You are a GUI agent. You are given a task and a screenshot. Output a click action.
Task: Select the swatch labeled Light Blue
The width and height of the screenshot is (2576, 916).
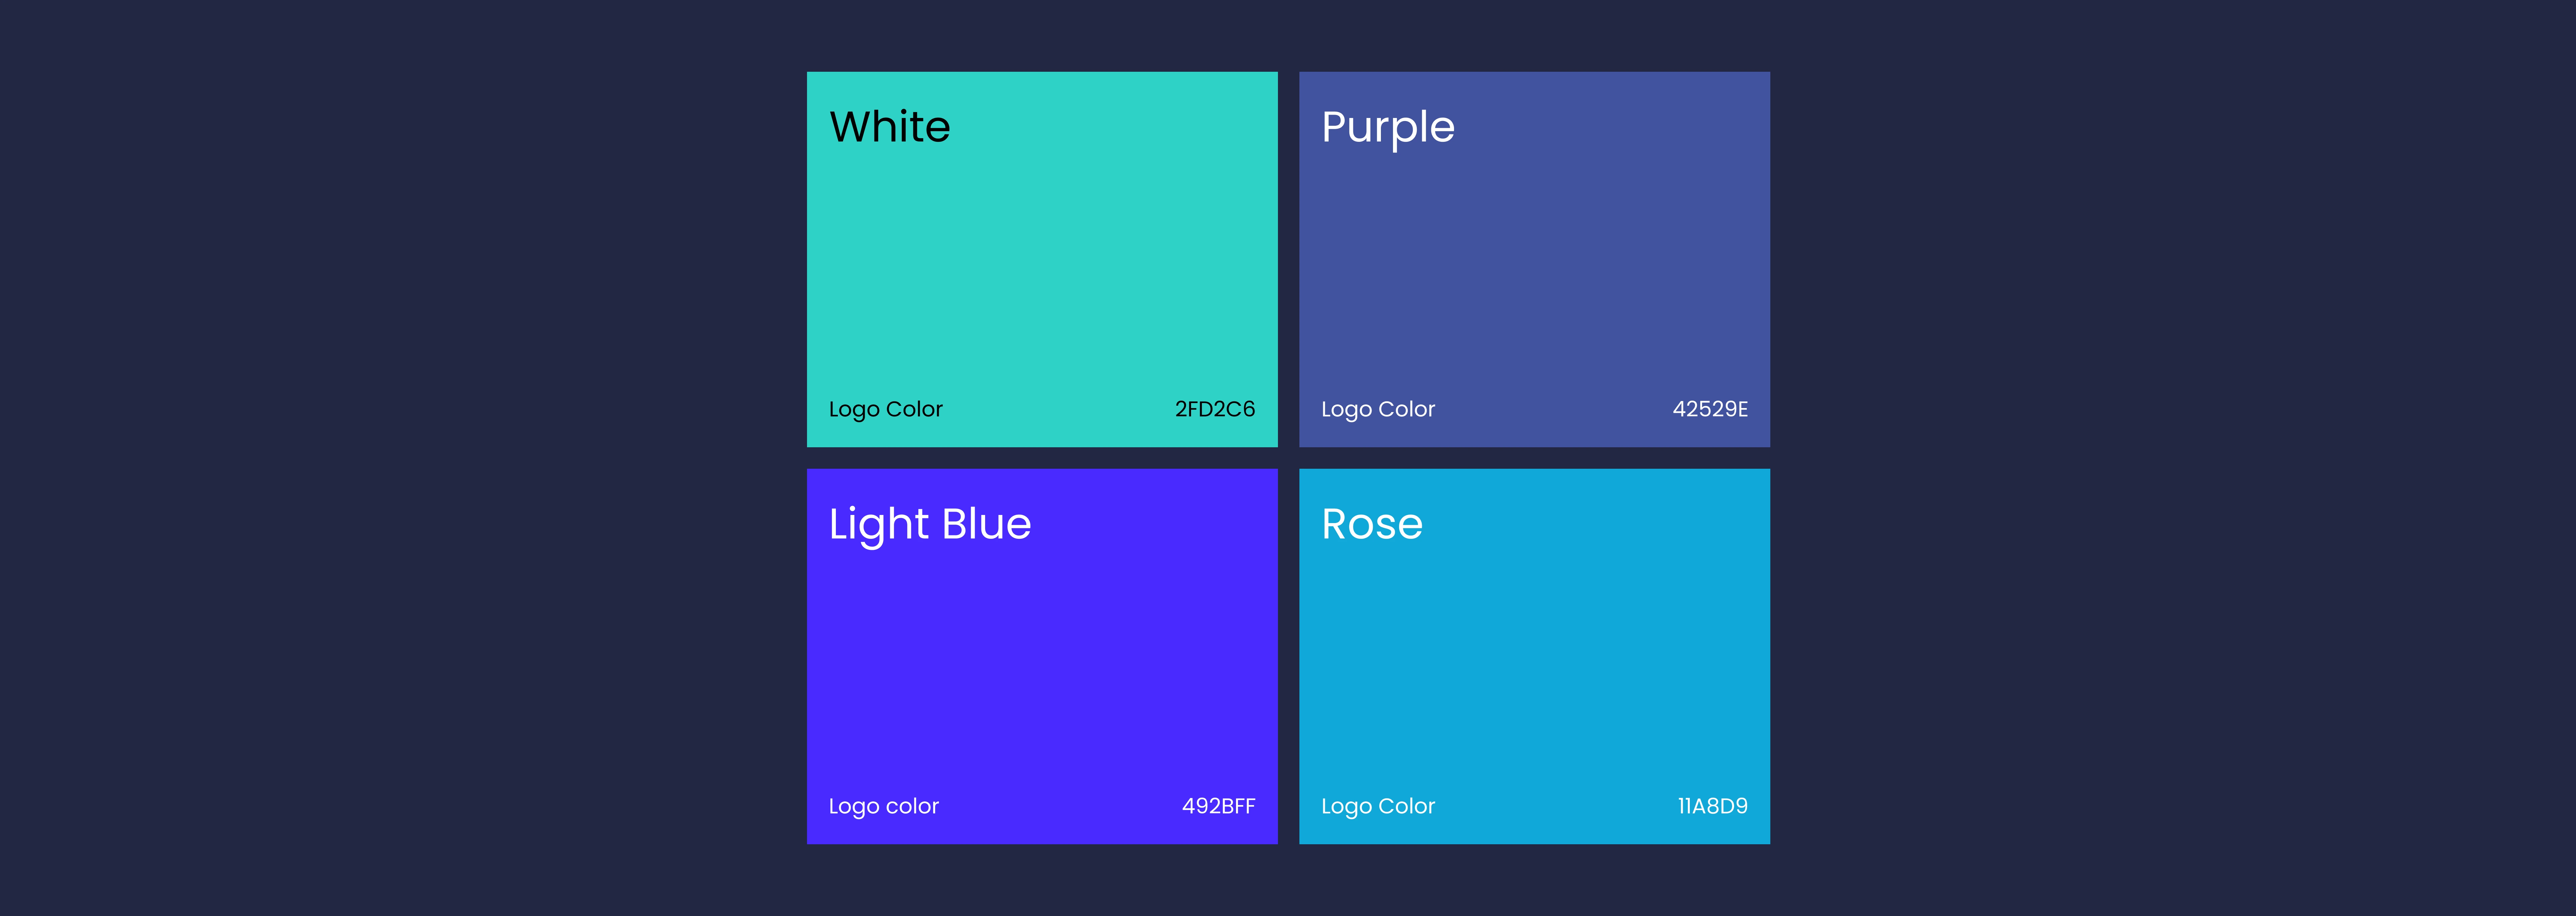1042,656
